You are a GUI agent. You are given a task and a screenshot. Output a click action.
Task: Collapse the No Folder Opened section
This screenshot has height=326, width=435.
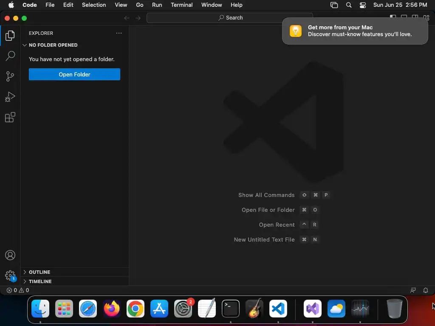74,45
